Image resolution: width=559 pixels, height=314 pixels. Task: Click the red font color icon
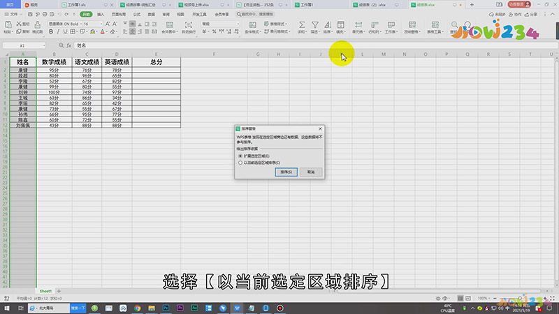(102, 31)
